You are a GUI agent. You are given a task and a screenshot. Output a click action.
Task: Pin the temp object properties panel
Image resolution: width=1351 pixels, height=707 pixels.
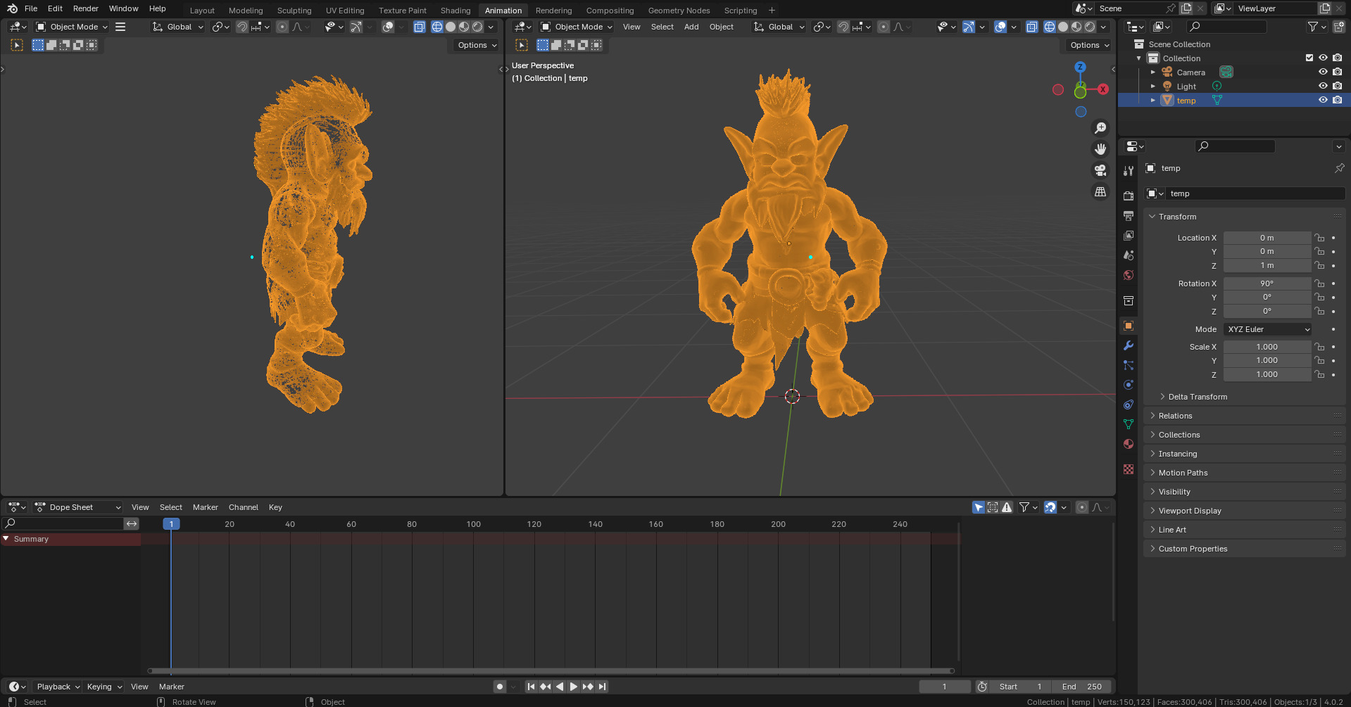pos(1339,168)
